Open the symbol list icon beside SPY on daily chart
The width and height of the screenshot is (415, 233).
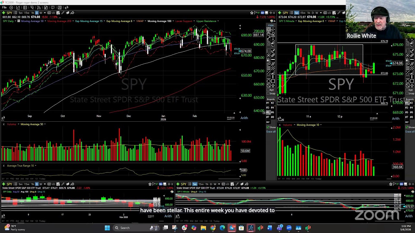tap(15, 13)
